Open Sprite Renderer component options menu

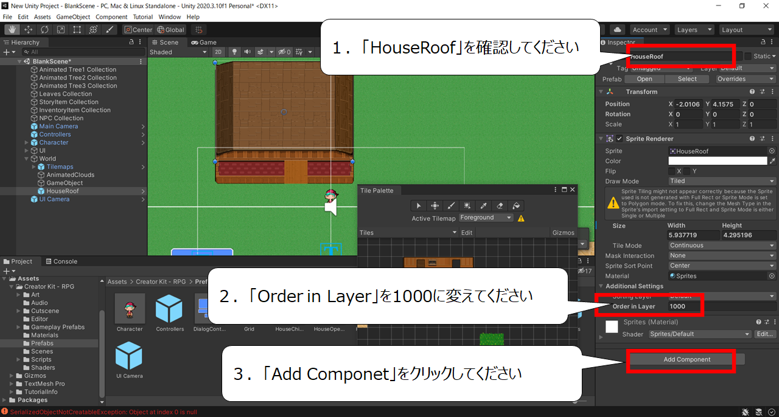coord(773,139)
